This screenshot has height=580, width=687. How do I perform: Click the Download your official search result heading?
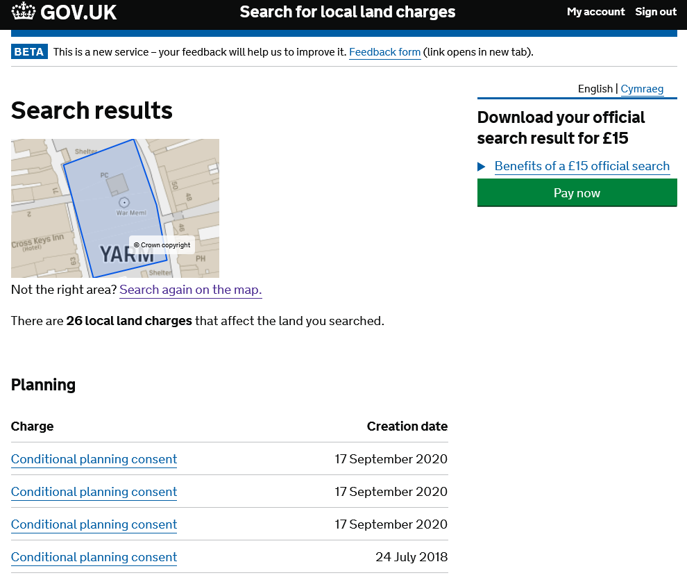coord(561,128)
